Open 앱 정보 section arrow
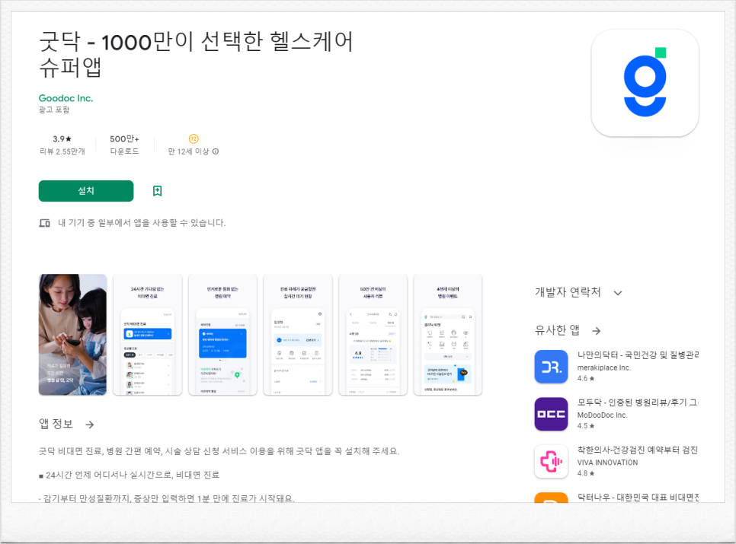Image resolution: width=736 pixels, height=544 pixels. (x=90, y=425)
